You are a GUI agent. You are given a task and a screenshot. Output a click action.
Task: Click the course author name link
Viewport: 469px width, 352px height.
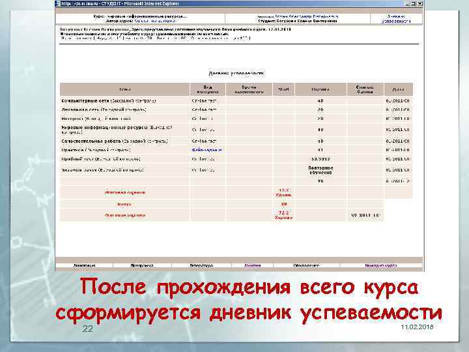pyautogui.click(x=155, y=22)
